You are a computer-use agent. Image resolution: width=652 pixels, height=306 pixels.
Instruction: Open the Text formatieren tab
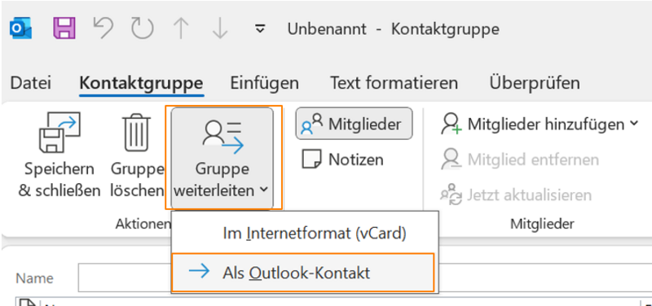point(394,83)
